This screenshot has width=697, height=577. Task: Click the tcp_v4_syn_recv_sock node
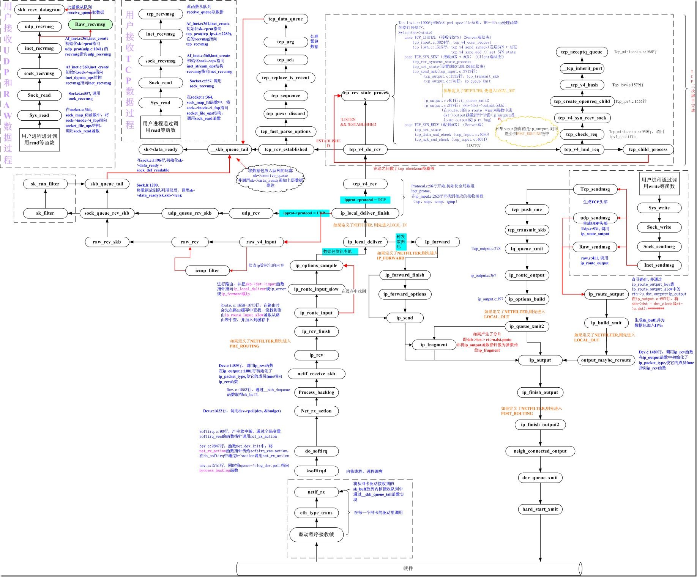pyautogui.click(x=582, y=118)
